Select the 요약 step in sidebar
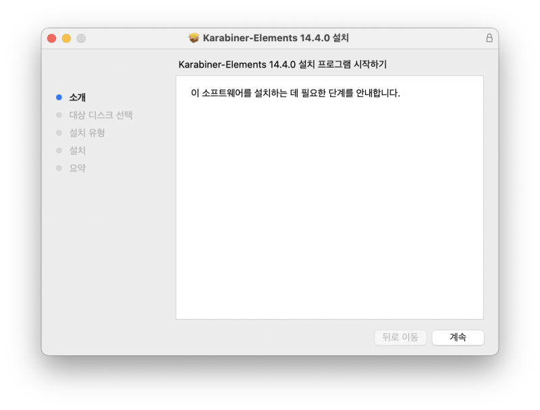 pos(77,168)
